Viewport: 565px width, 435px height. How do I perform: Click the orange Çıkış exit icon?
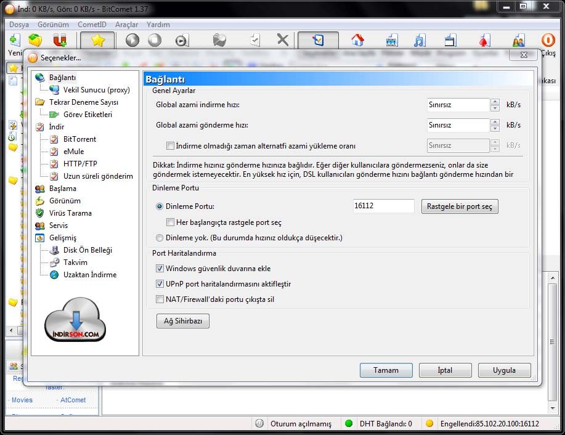point(548,40)
